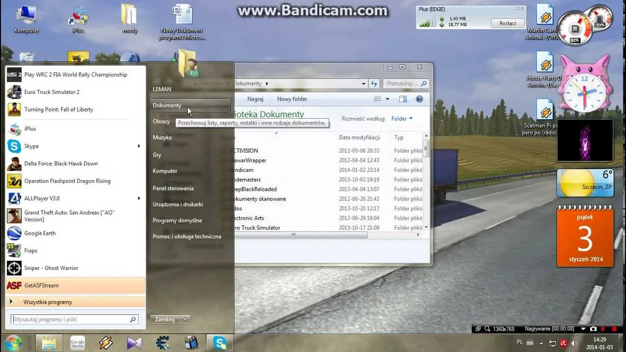The width and height of the screenshot is (626, 352).
Task: Show Wszystkie programy list
Action: click(x=76, y=302)
